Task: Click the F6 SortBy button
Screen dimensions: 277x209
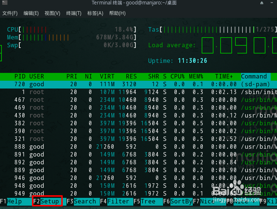Action: [178, 202]
